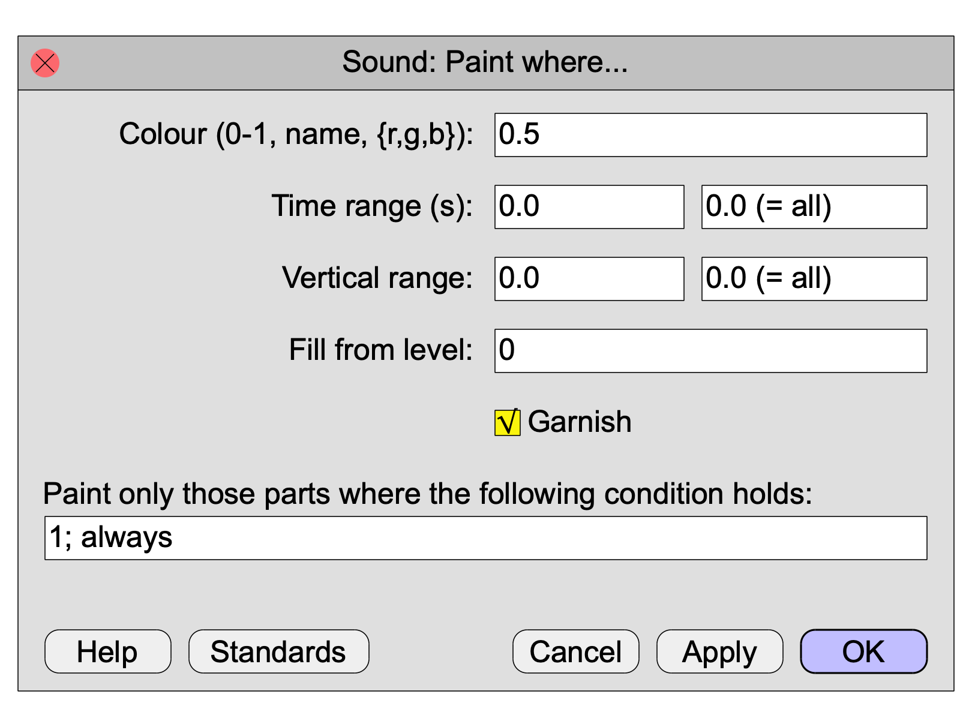
Task: Click the Time range (s) label
Action: click(373, 206)
